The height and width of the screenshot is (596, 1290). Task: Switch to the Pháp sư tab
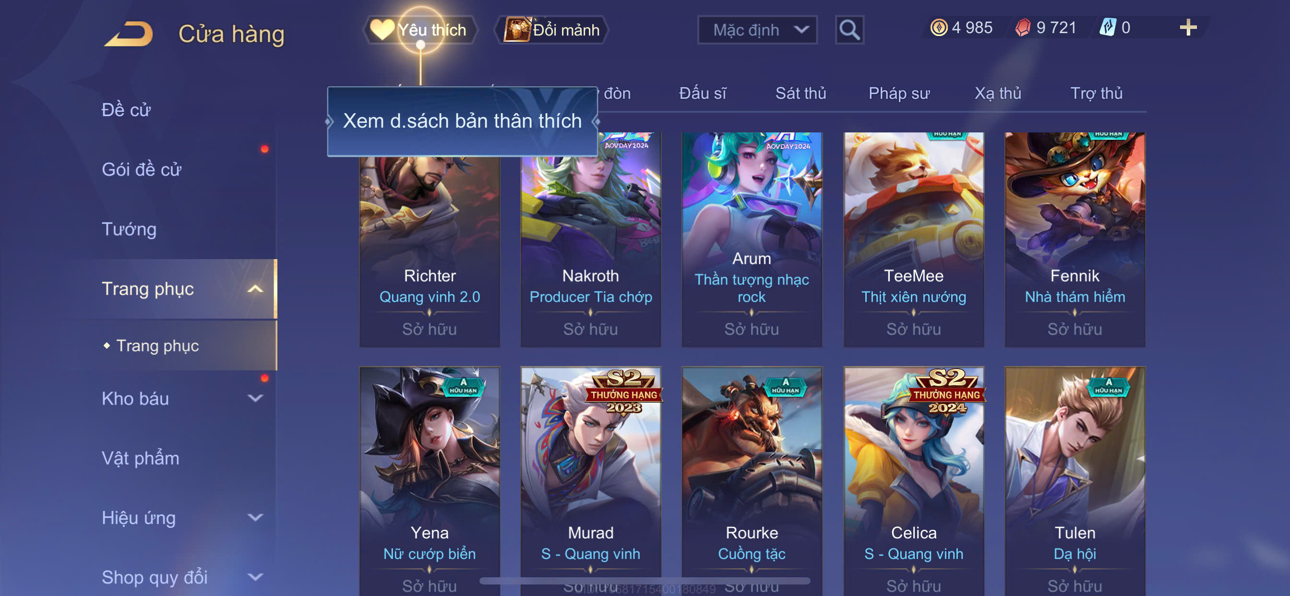899,93
